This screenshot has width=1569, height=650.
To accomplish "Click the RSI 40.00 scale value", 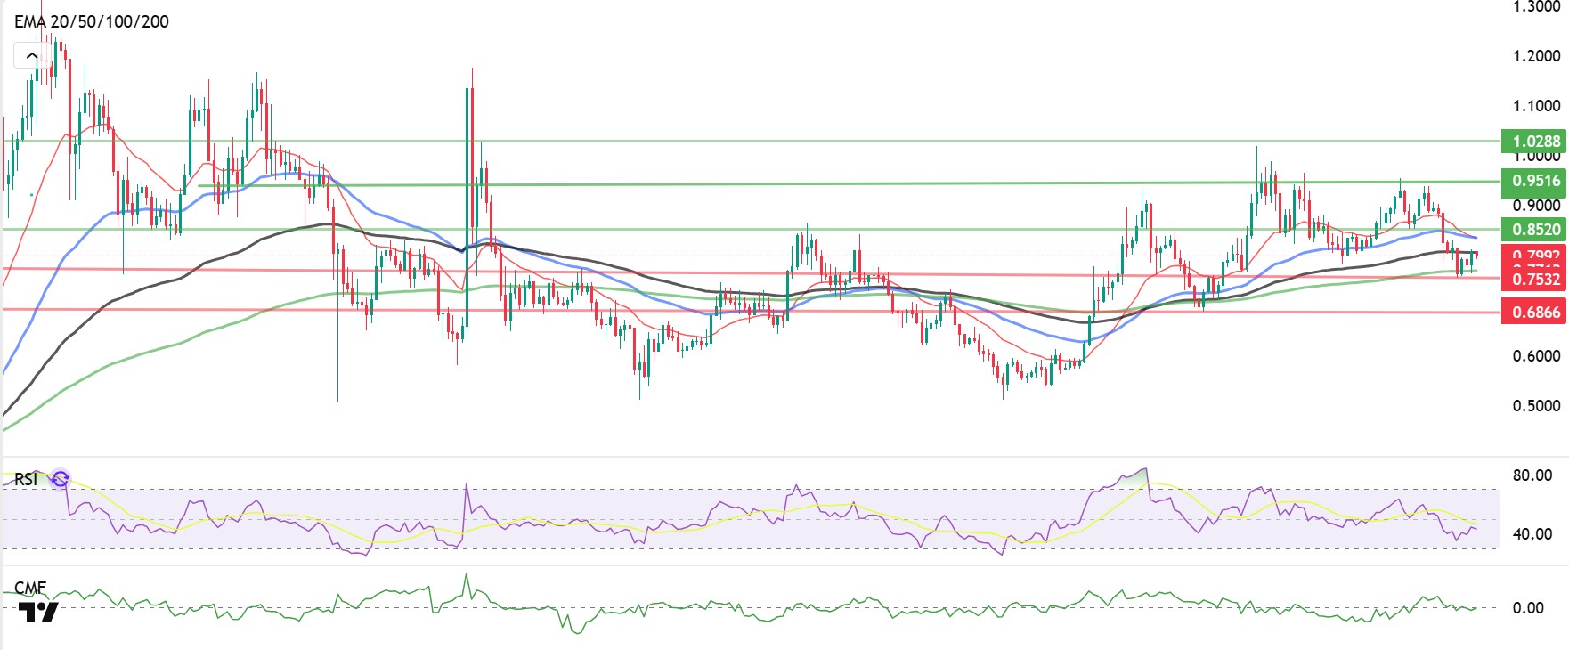I will [1532, 533].
